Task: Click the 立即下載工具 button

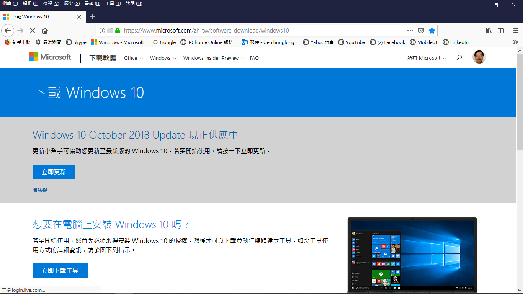Action: (x=60, y=271)
